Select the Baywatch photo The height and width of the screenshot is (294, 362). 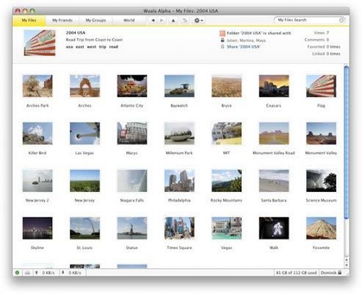coord(180,86)
